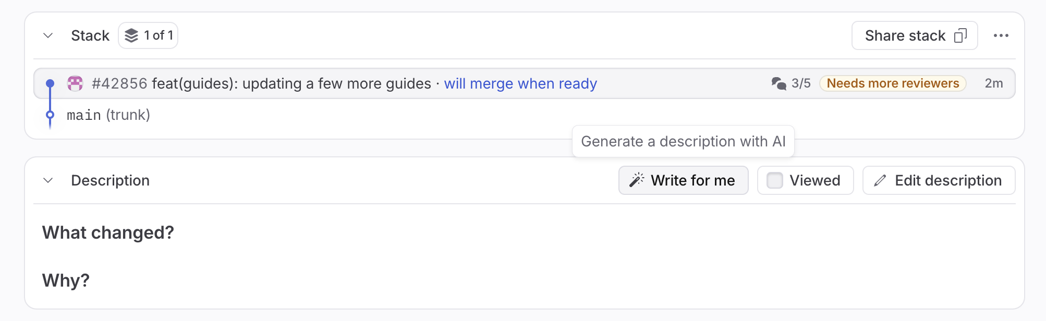The image size is (1046, 321).
Task: Open the ellipsis overflow menu
Action: coord(1002,35)
